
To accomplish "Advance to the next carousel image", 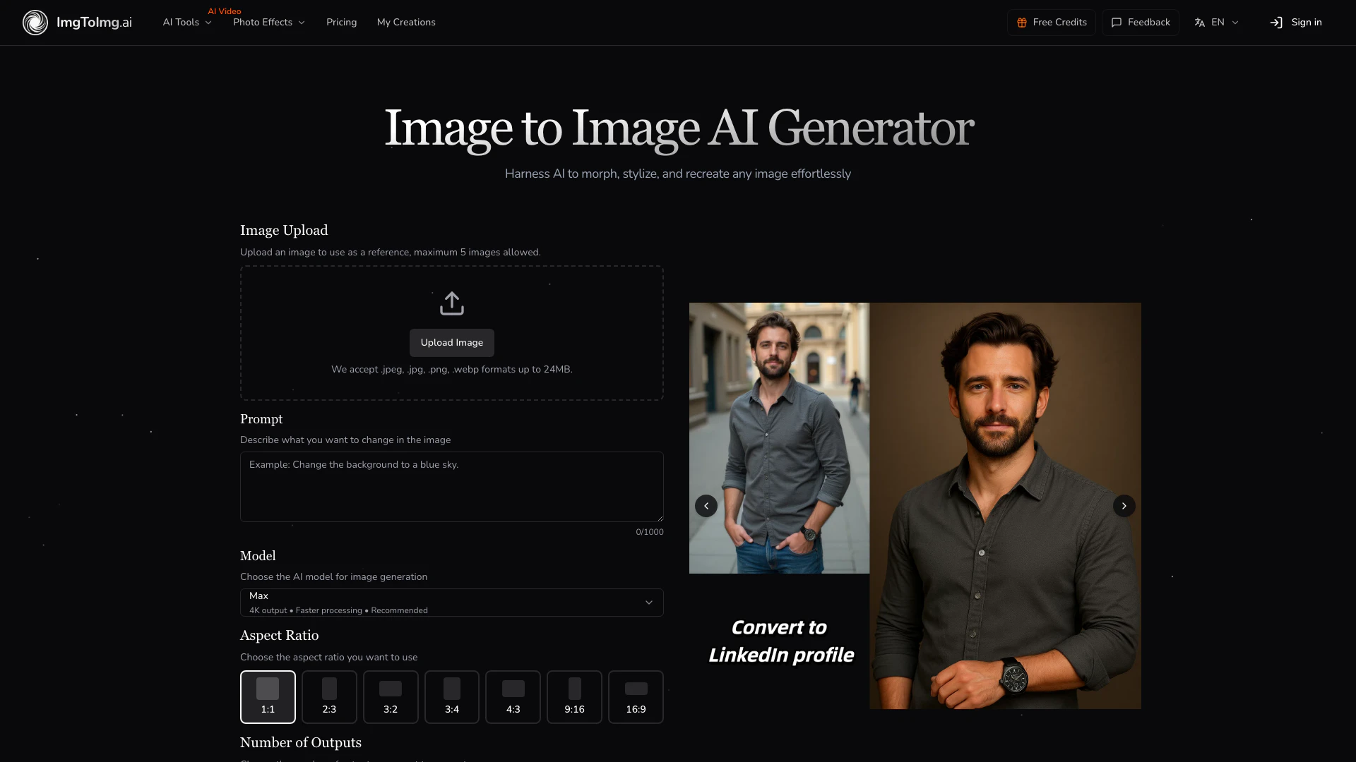I will tap(1124, 506).
